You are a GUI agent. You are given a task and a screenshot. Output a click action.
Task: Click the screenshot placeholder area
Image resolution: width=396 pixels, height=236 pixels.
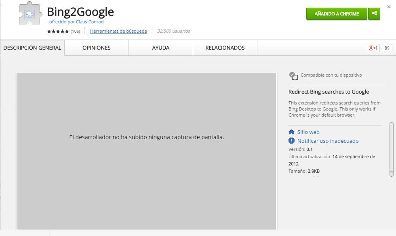[x=147, y=151]
